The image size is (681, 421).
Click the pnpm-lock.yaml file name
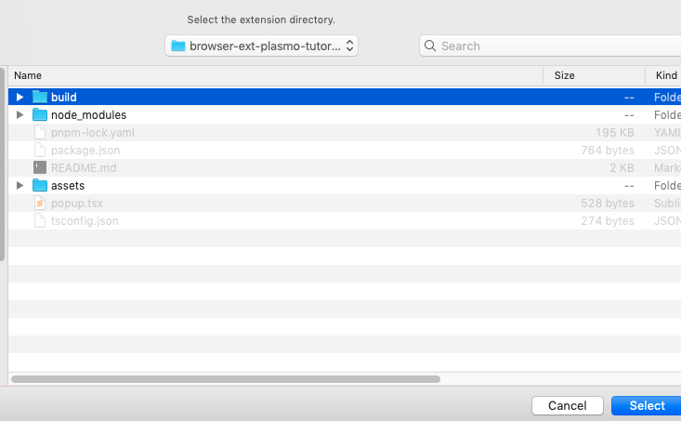click(93, 133)
